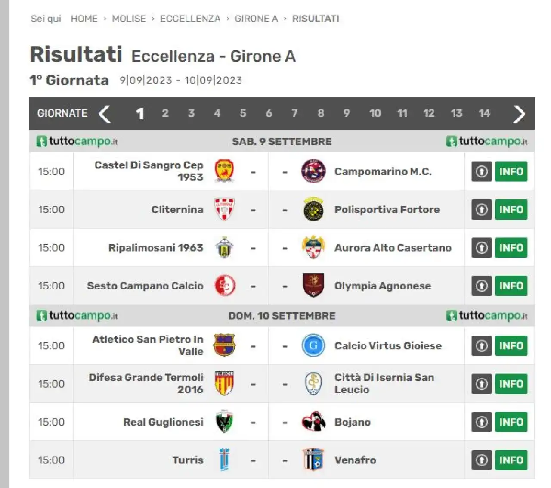Click the upload arrow icon beside Venafro
The image size is (551, 488).
point(481,460)
